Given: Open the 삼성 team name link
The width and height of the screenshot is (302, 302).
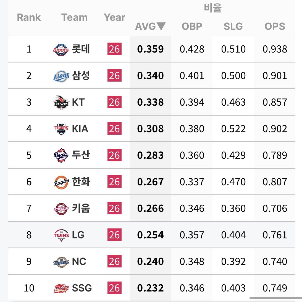Looking at the screenshot, I should point(81,75).
